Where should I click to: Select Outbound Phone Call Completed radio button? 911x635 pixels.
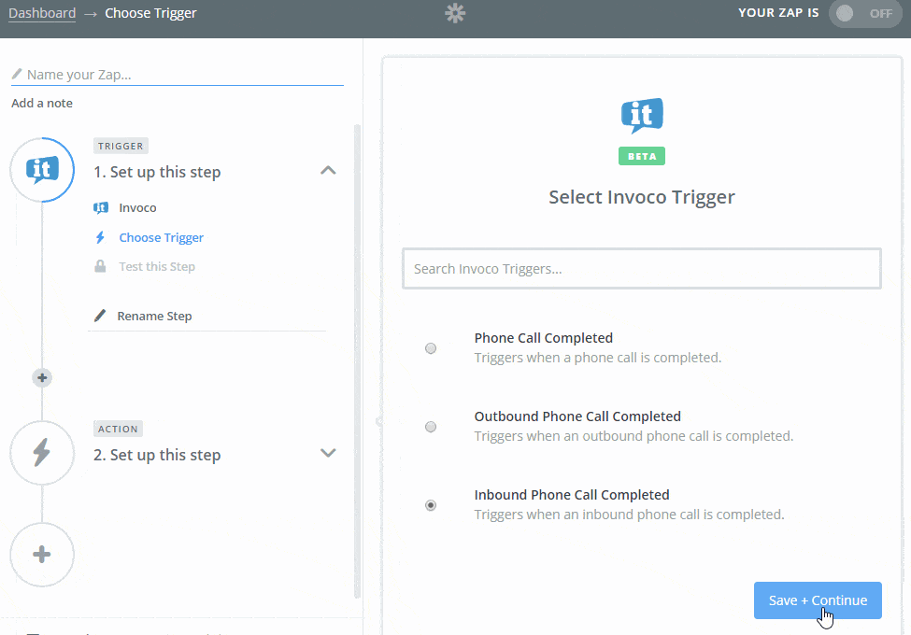[x=431, y=427]
